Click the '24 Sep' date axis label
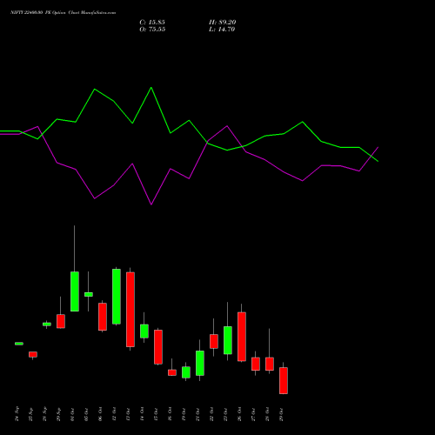Screen dimensions: 435x435 tap(17, 414)
